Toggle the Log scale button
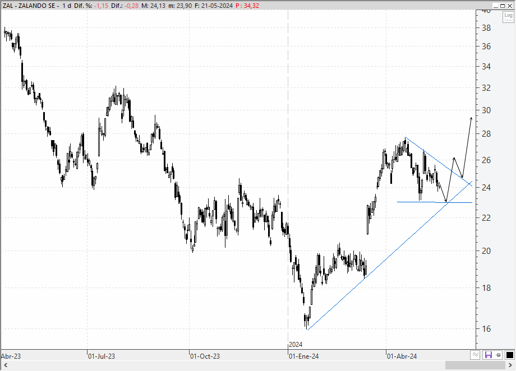 (x=508, y=17)
